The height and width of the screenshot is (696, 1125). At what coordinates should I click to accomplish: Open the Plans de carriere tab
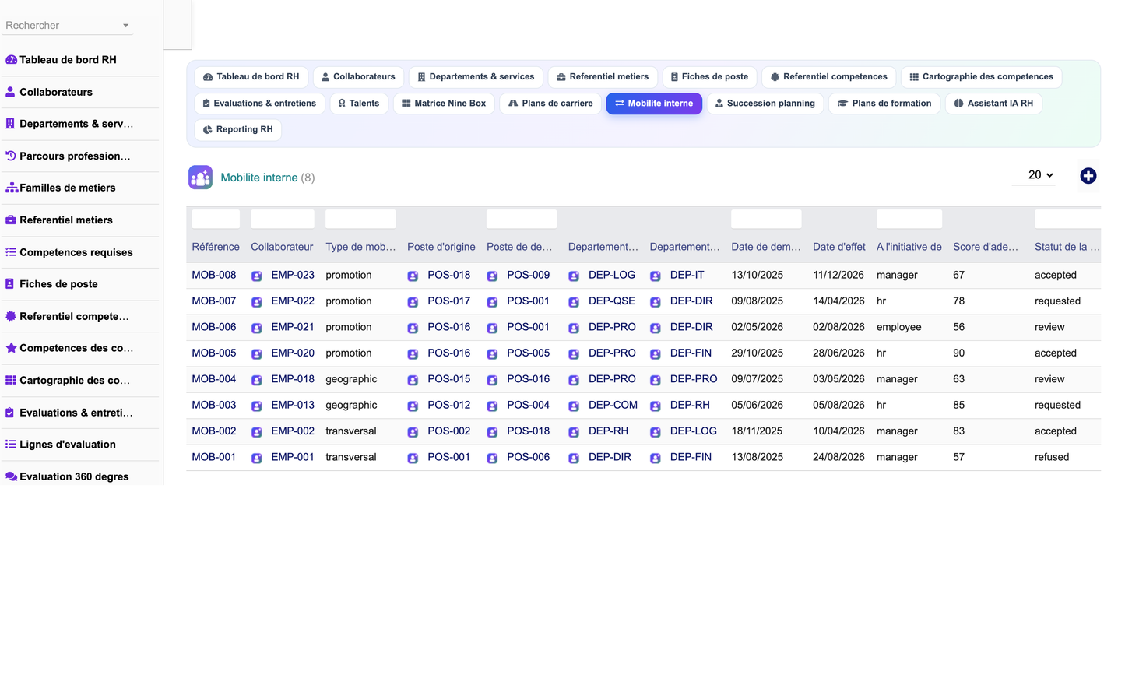550,104
